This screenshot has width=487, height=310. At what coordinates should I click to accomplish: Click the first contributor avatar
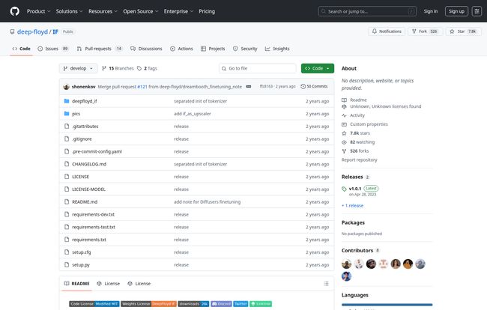(346, 264)
